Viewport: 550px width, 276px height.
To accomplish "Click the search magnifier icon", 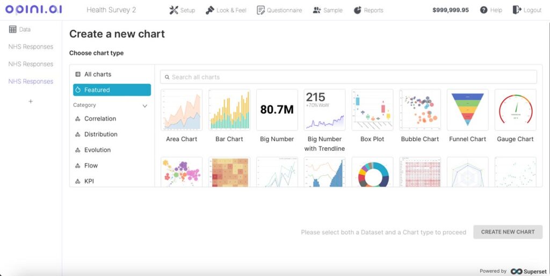I will (168, 77).
